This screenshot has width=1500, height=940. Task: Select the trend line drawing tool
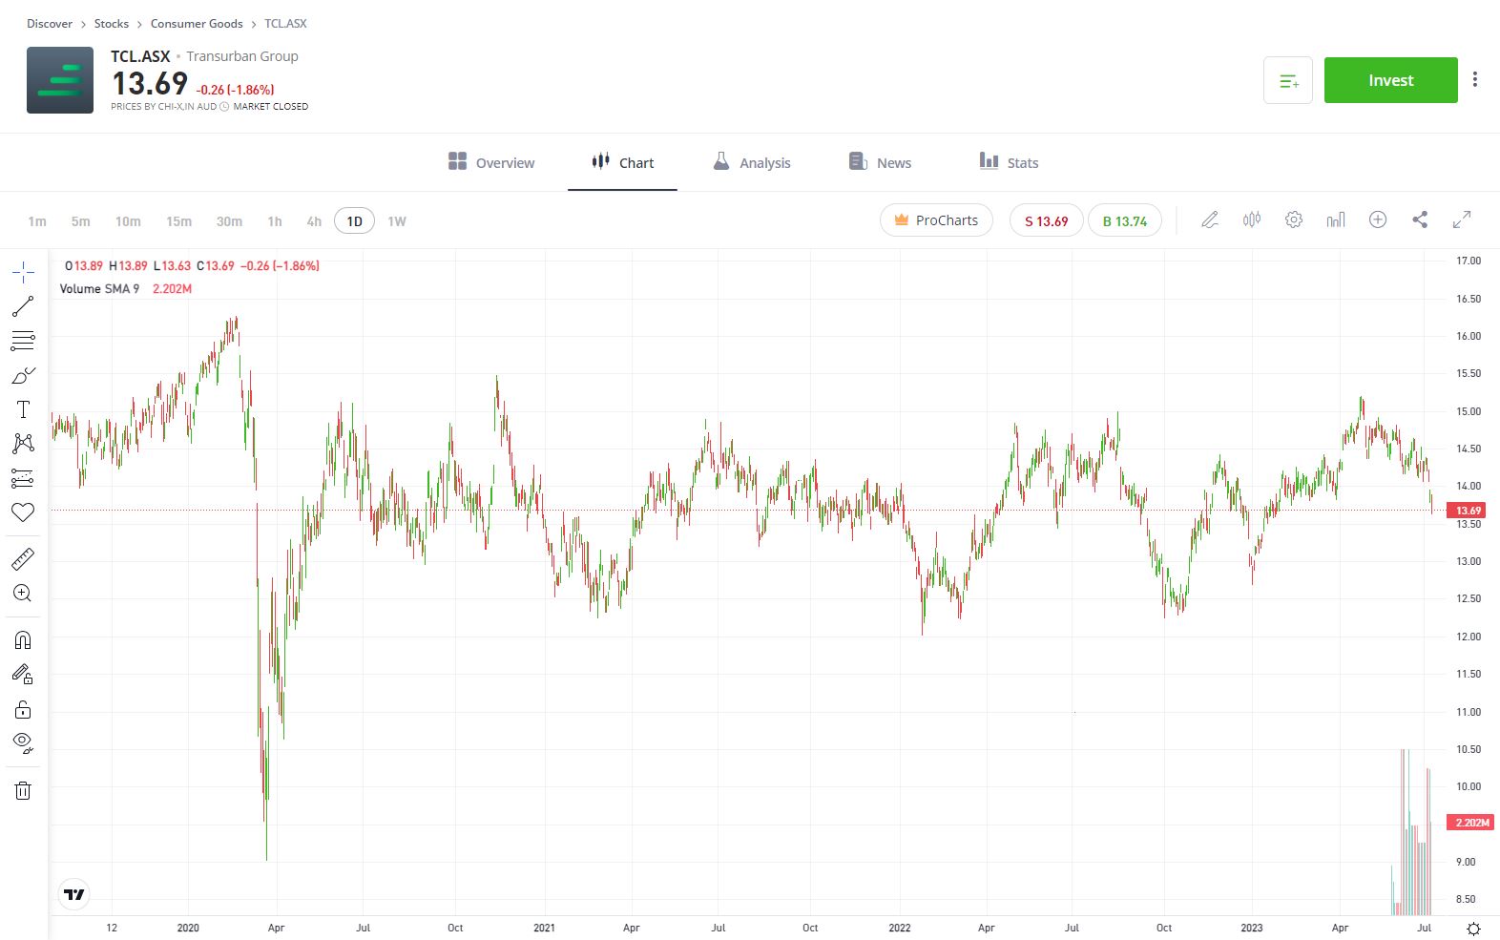[x=23, y=306]
